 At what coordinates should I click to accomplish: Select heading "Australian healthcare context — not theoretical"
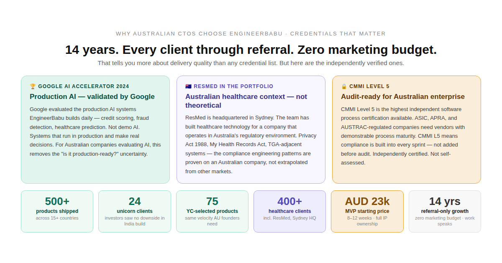pos(246,101)
